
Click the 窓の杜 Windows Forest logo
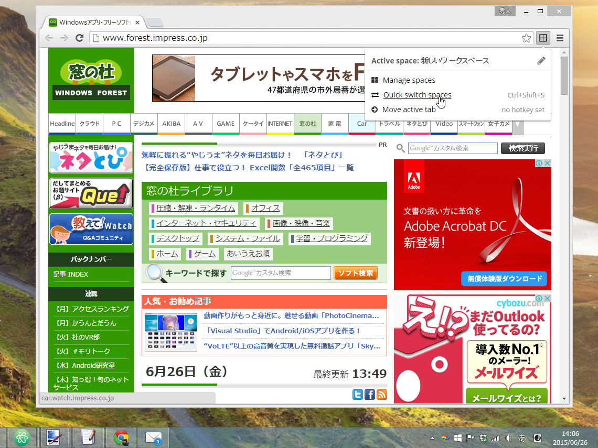(91, 79)
